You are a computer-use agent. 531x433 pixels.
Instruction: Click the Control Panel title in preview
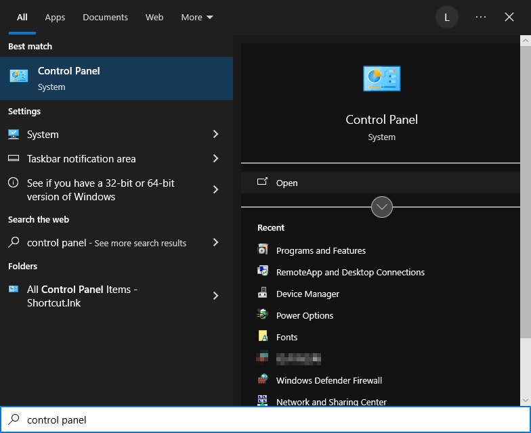382,119
